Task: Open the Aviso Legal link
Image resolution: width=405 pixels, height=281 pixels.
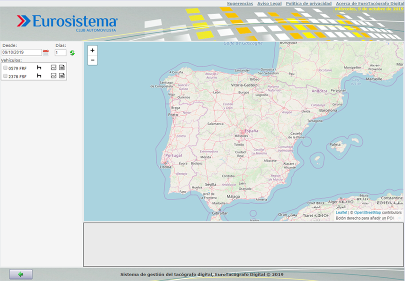Action: click(x=270, y=4)
